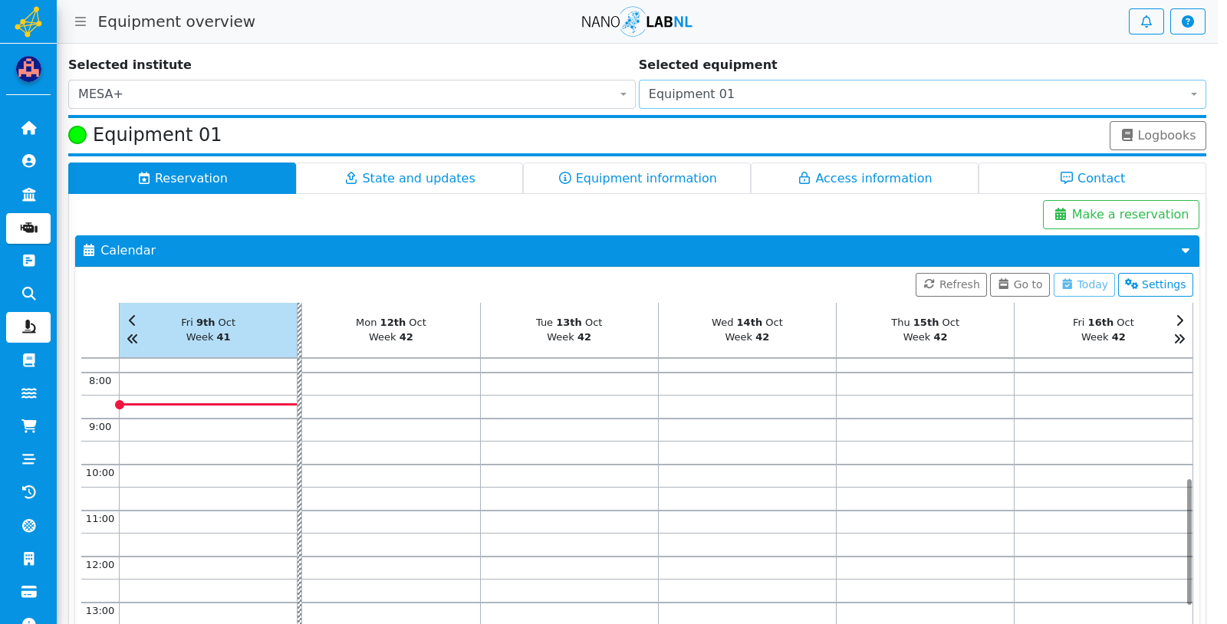Open the book icon in sidebar
Screen dimensions: 1227x624
click(x=28, y=360)
